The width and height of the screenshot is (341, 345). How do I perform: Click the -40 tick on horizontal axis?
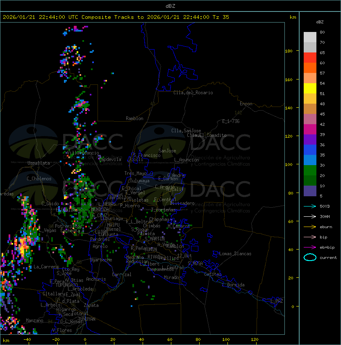[x=27, y=340]
